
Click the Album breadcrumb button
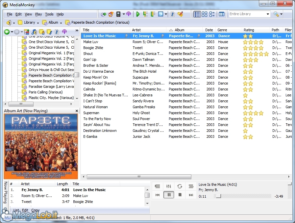50,22
